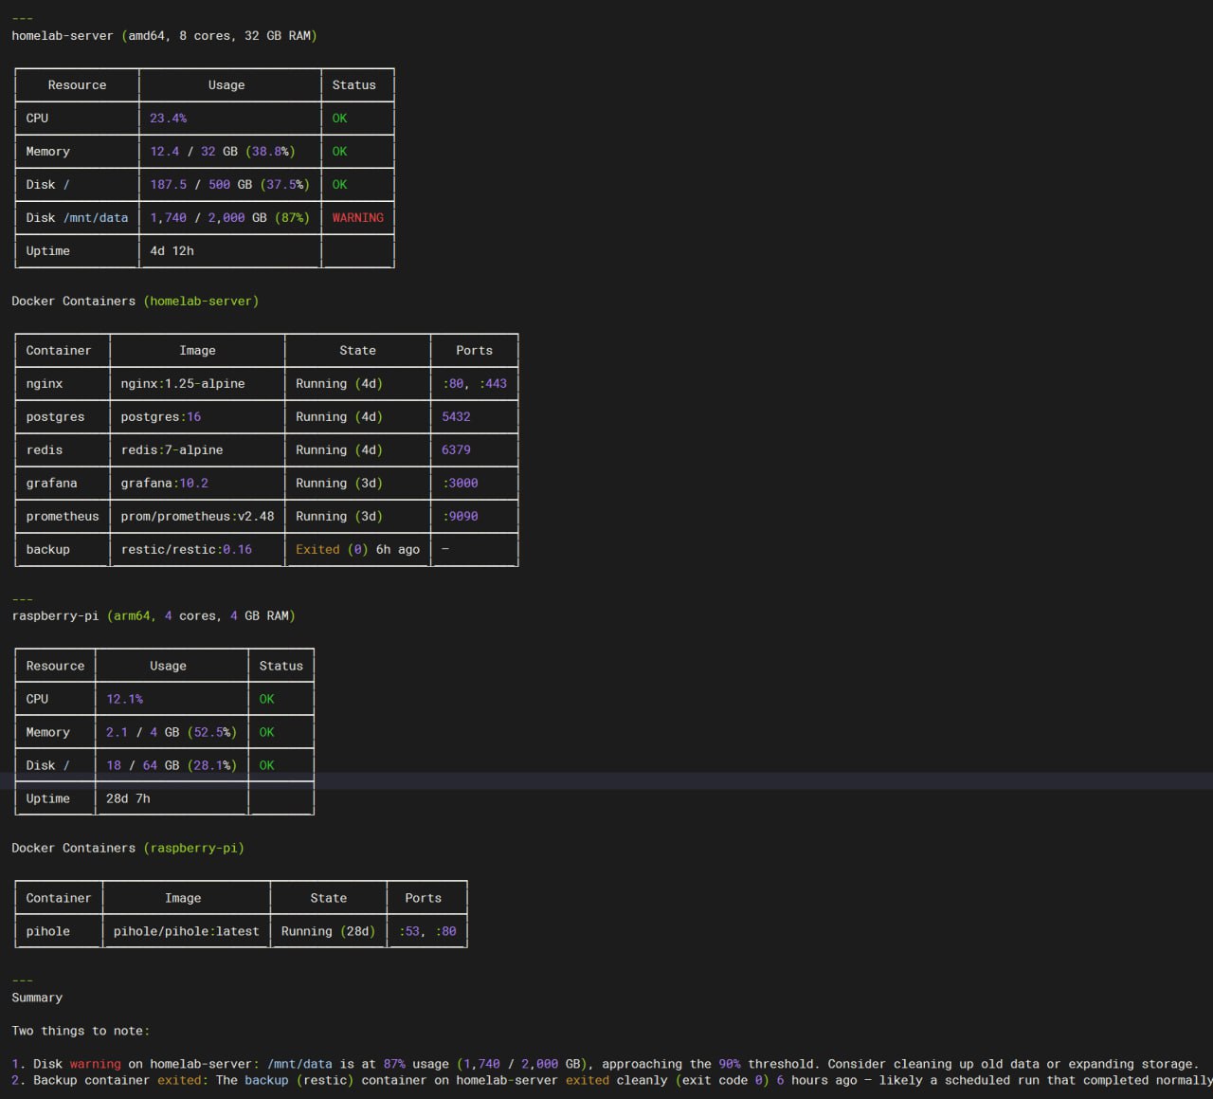
Task: Click the '1,740 / 2,000 GB (87%)' usage cell
Action: (229, 218)
